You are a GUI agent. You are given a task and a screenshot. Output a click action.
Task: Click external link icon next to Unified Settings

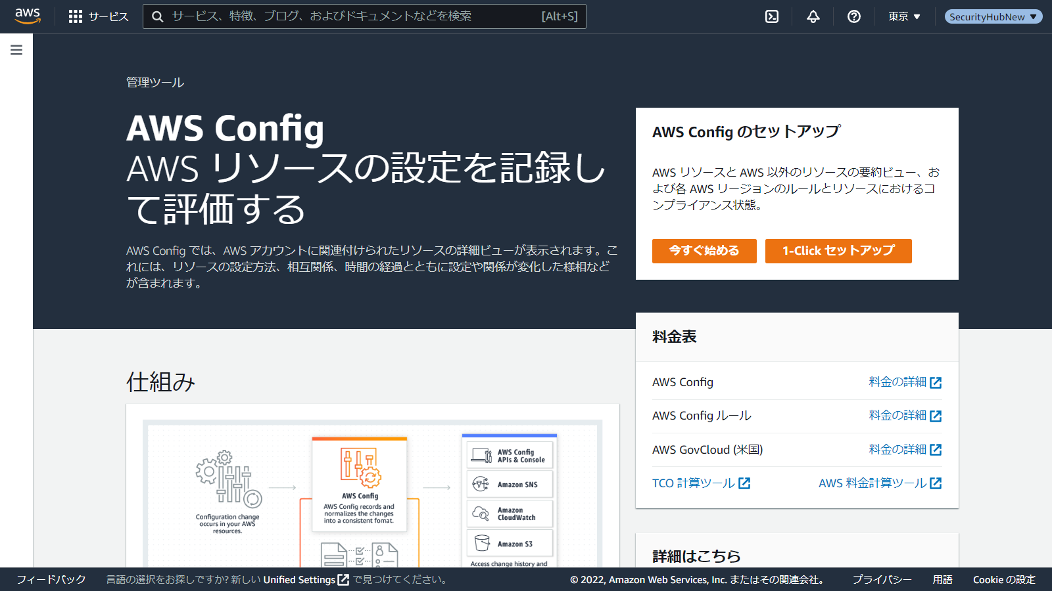pyautogui.click(x=343, y=580)
